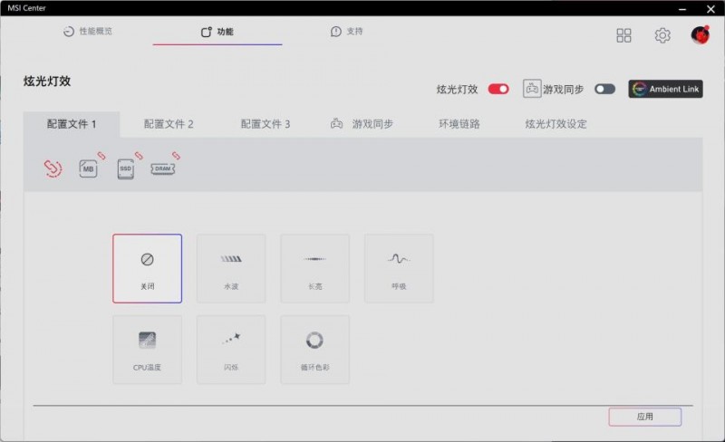Image resolution: width=725 pixels, height=442 pixels.
Task: Click the red link-all devices icon
Action: [x=53, y=168]
